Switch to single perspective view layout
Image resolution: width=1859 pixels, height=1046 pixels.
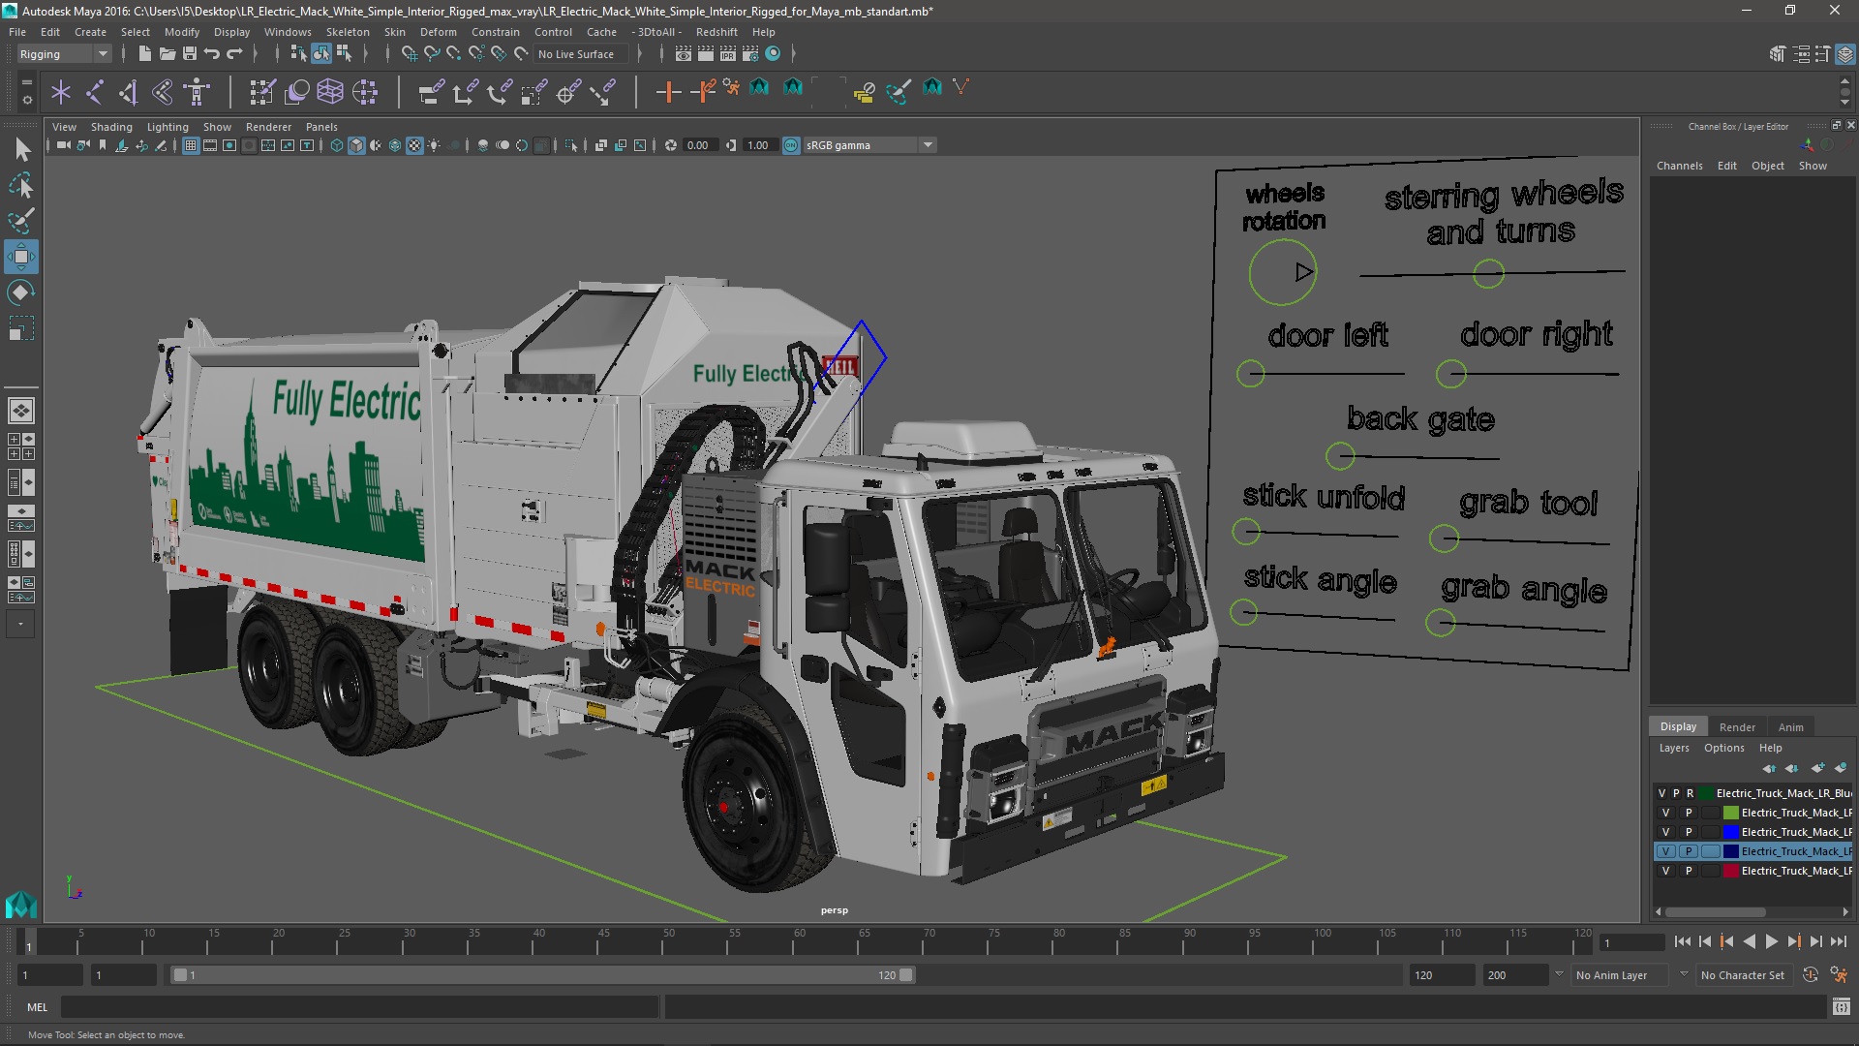21,411
